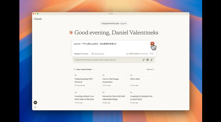Screen dimensions: 221x122
Task: Open Creating a Rustic Low Poly Cabin chat
Action: (x=86, y=98)
